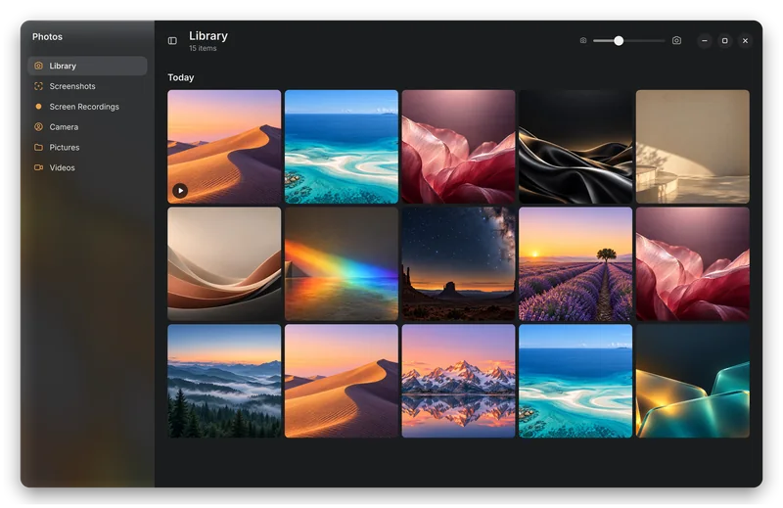The image size is (783, 508).
Task: Click the Screenshots sidebar icon
Action: [x=38, y=86]
